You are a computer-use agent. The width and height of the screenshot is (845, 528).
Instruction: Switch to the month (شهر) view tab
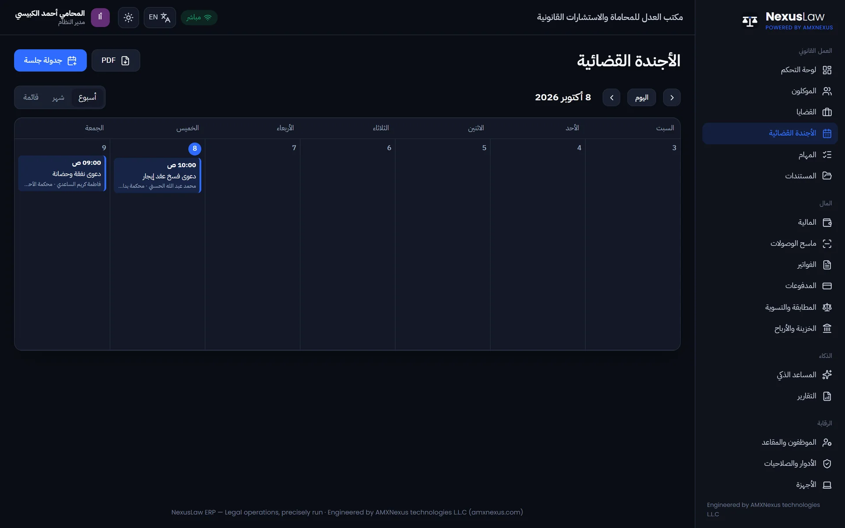(x=58, y=97)
